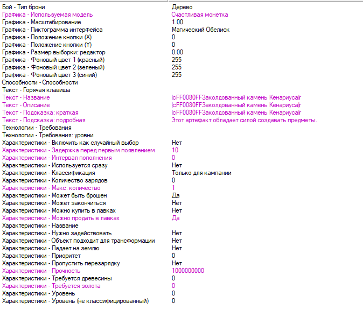Viewport: 363px width, 310px height.
Task: Select 'Можно продать в лавках' row
Action: click(61, 219)
